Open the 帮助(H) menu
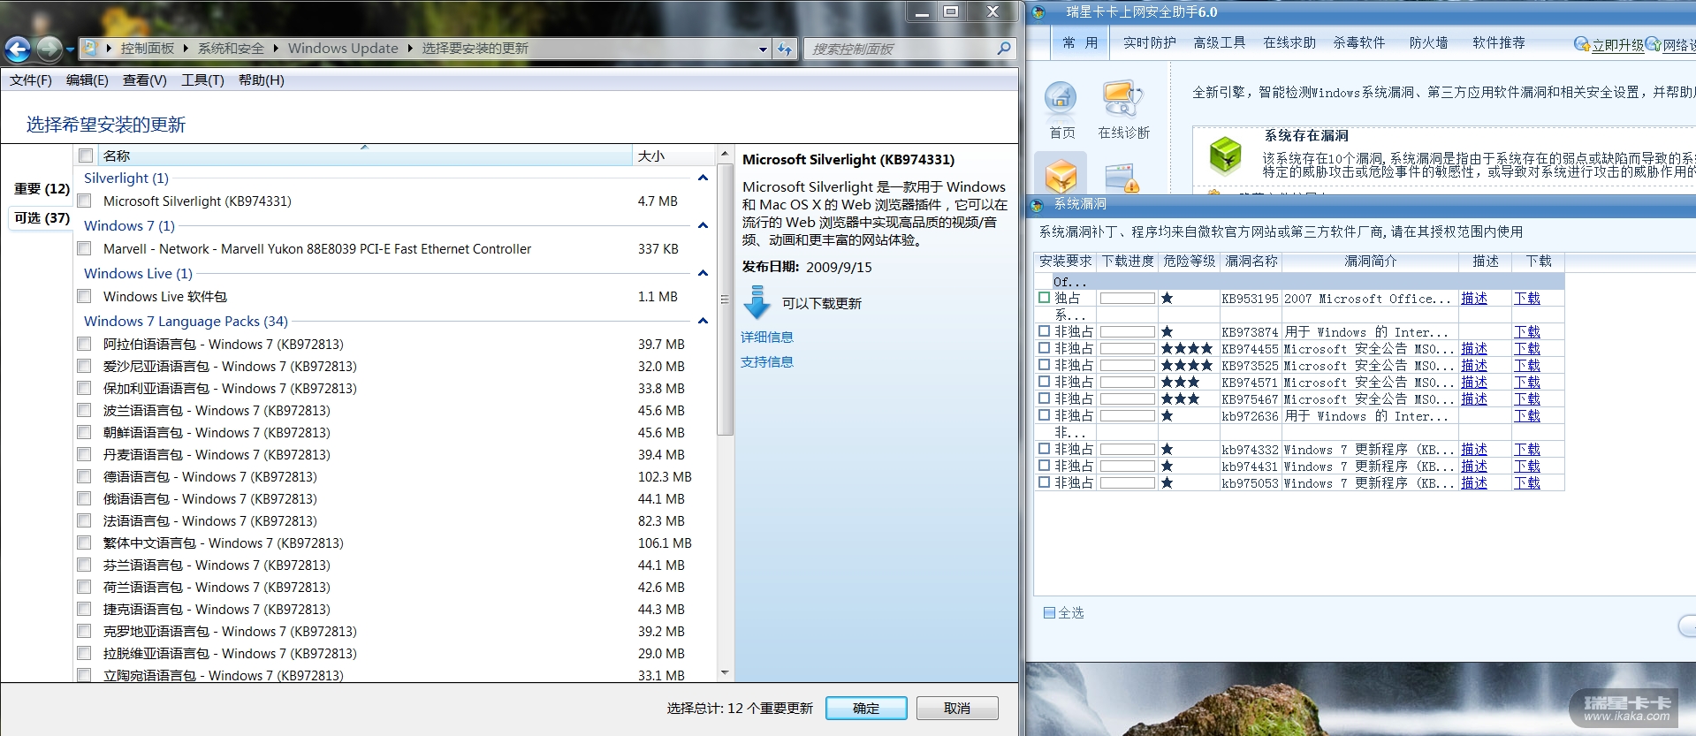 [x=262, y=80]
